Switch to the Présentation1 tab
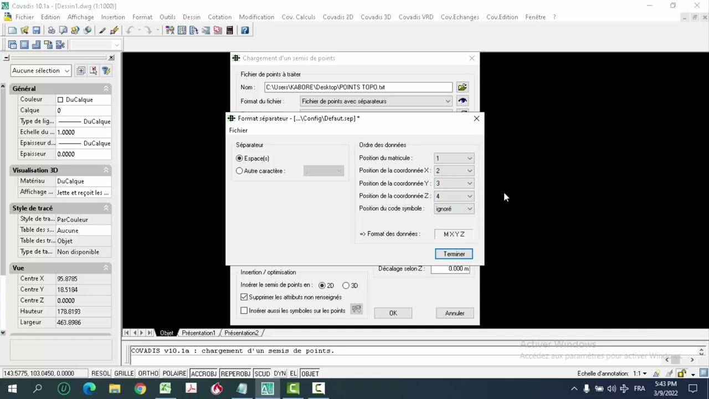 (198, 333)
